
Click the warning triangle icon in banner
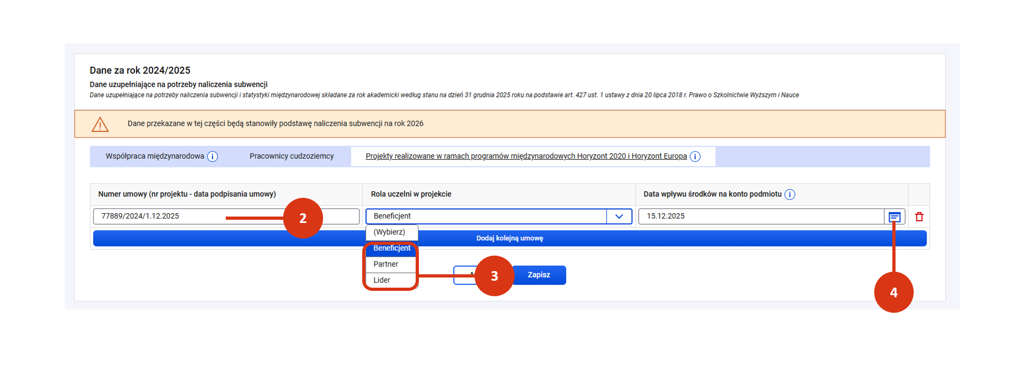100,125
